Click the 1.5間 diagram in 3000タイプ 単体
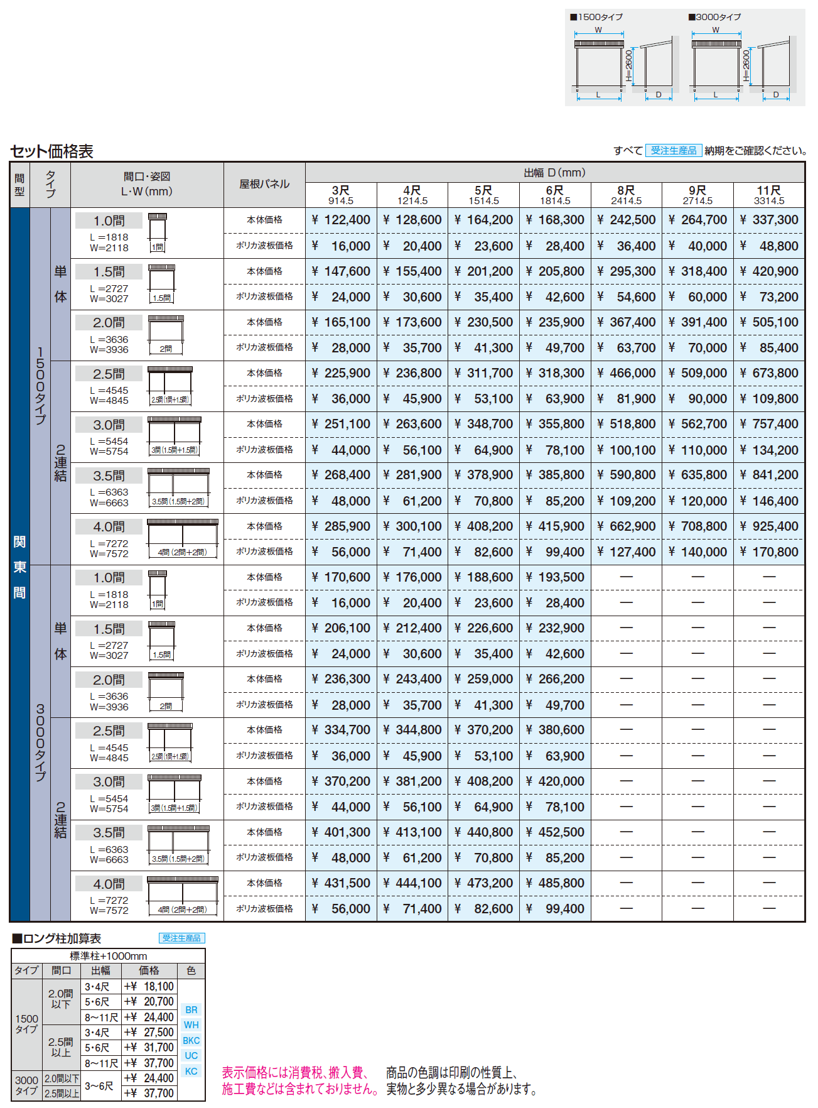This screenshot has width=818, height=1108. pyautogui.click(x=161, y=641)
